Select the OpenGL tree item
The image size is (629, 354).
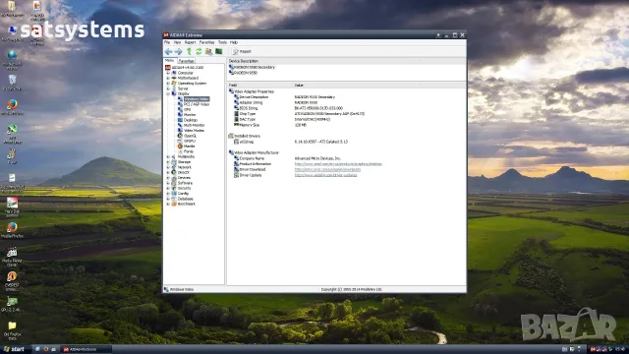[190, 136]
